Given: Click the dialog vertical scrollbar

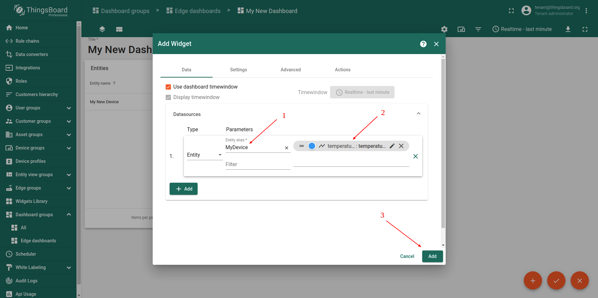Looking at the screenshot, I should [443, 143].
